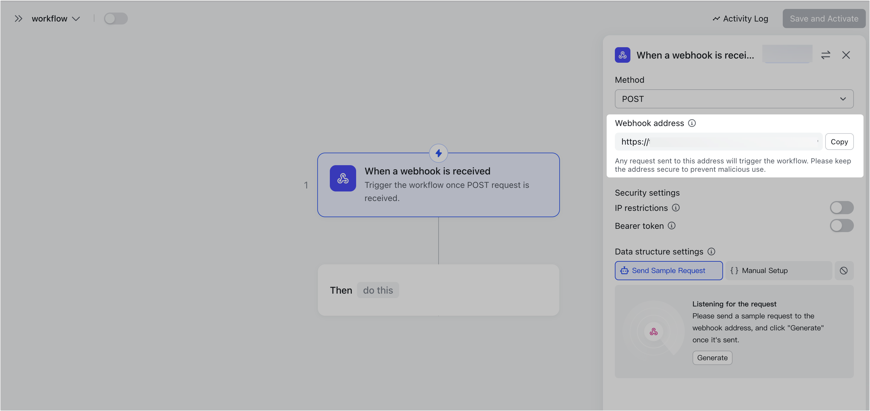Open the Activity Log

740,19
